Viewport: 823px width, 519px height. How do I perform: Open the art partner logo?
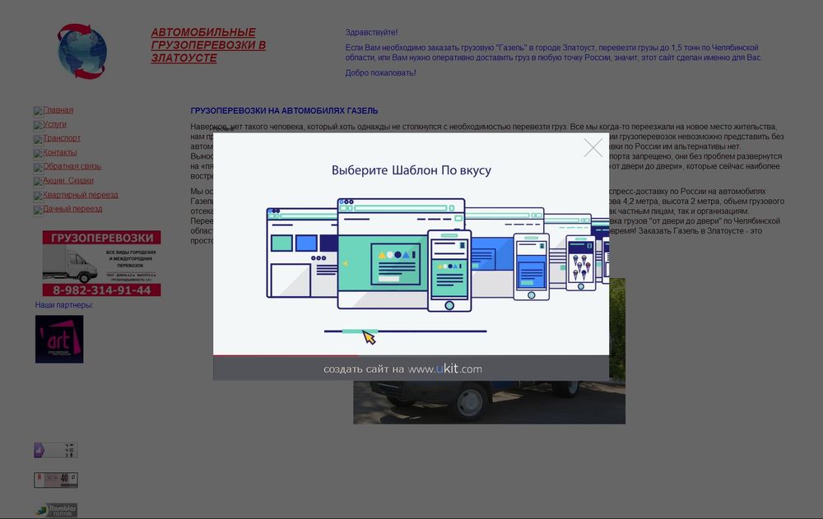point(59,339)
